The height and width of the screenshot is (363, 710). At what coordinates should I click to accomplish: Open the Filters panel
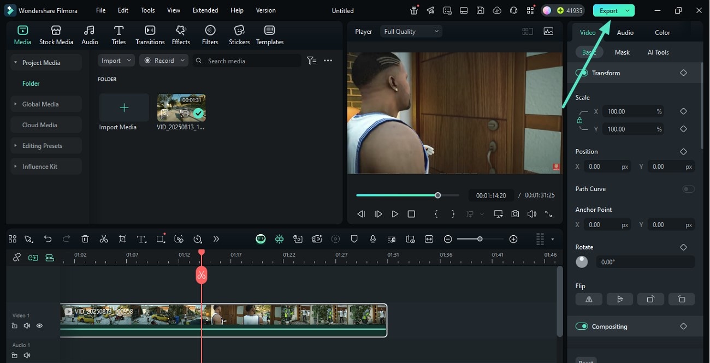click(x=210, y=35)
